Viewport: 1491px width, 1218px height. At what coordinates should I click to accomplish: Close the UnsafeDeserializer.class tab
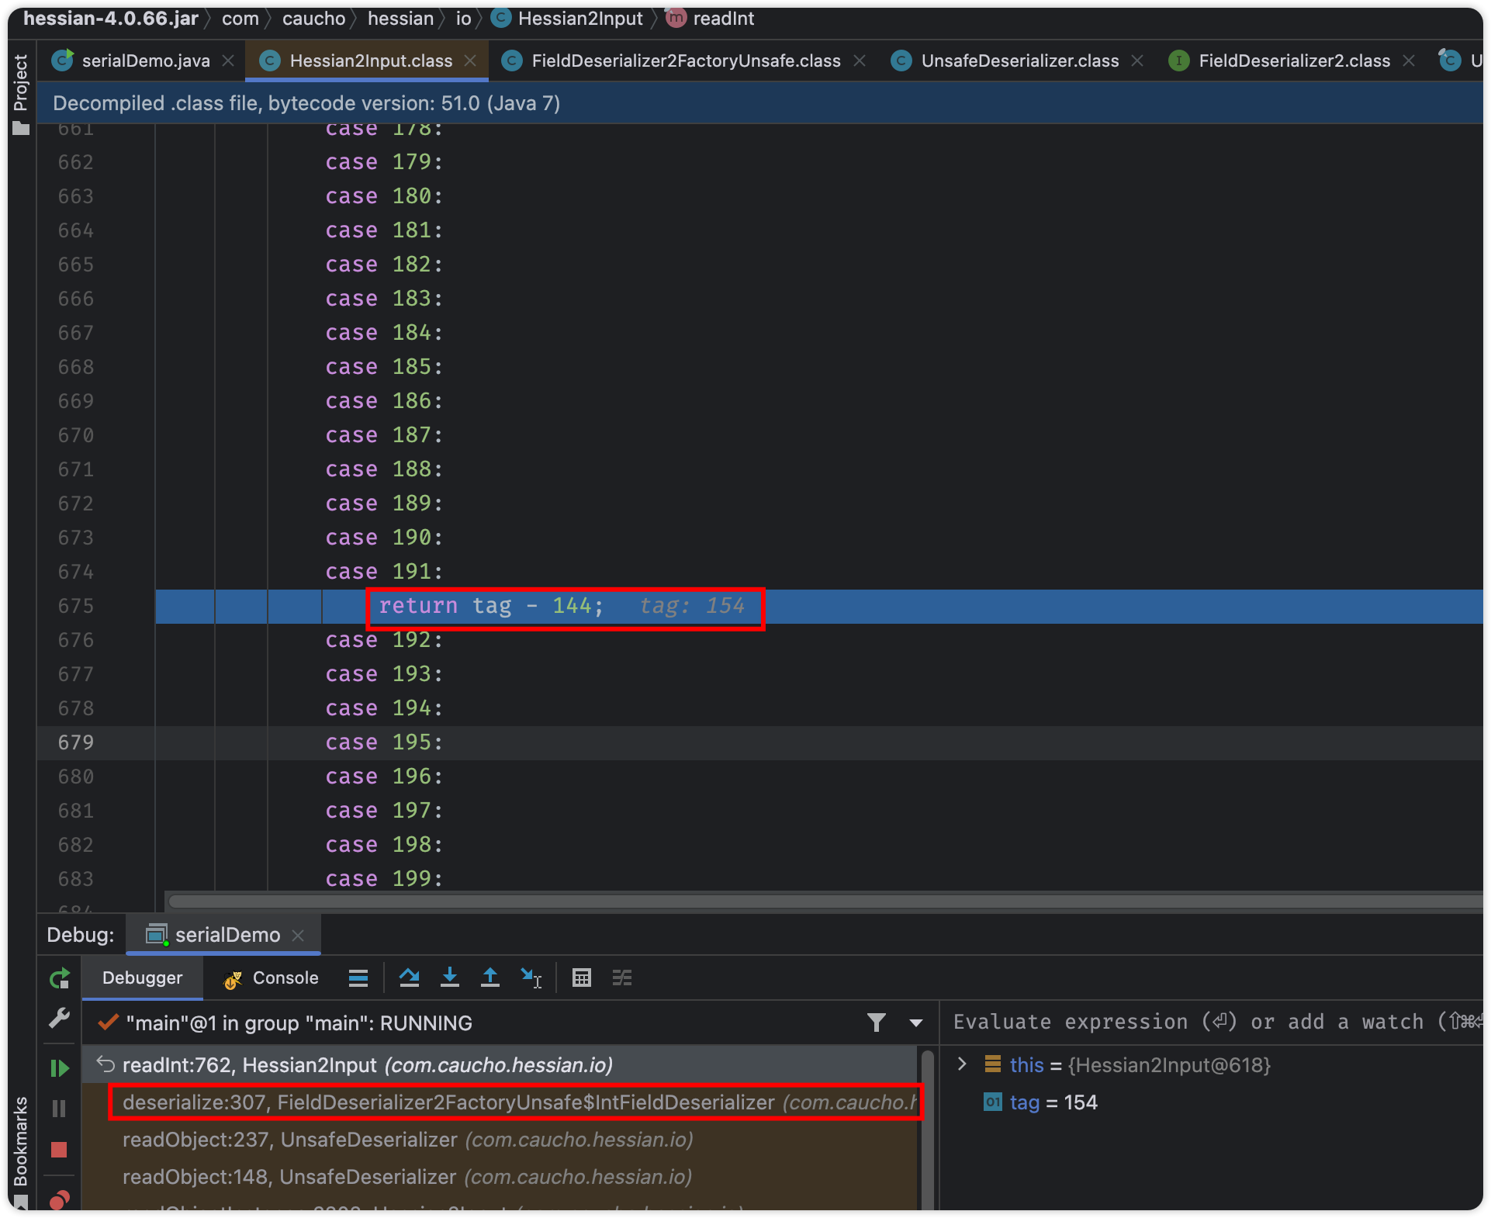tap(1137, 61)
